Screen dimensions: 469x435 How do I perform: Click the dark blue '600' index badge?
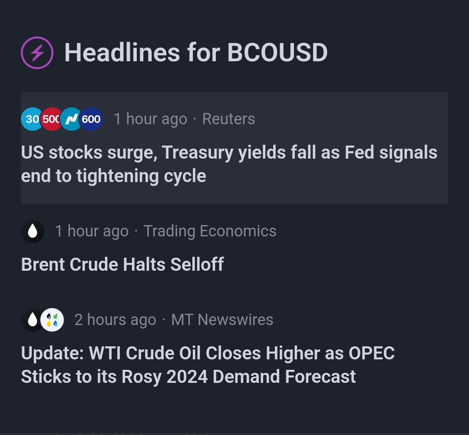click(x=91, y=119)
